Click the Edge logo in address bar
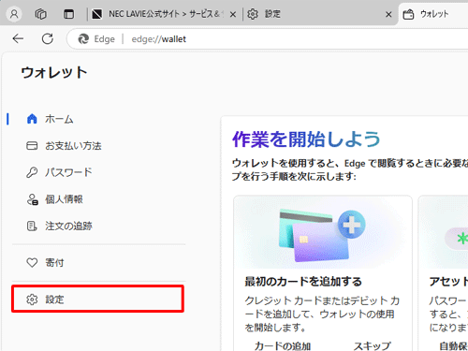The height and width of the screenshot is (351, 468). point(83,39)
